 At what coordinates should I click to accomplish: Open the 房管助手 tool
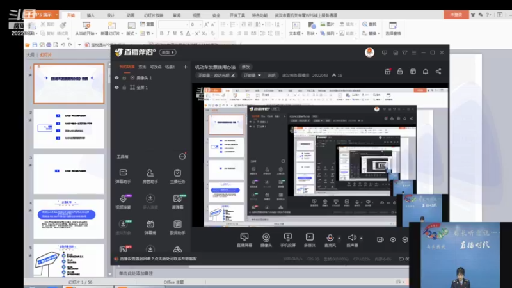tap(150, 175)
